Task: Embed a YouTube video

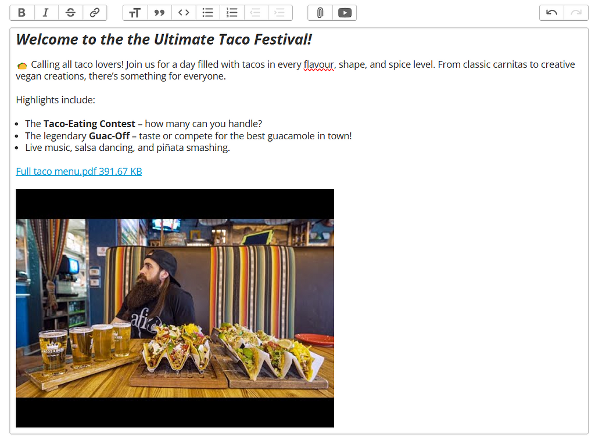Action: coord(345,13)
